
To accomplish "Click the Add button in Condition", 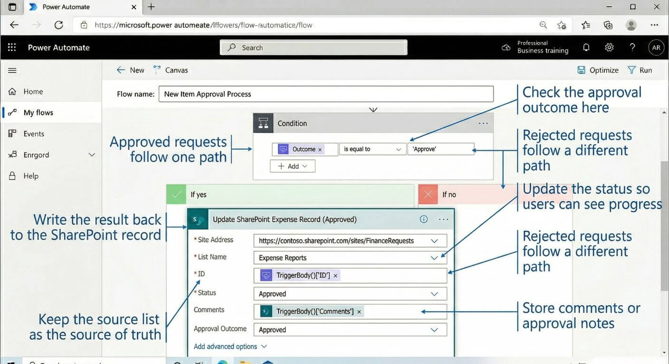I will point(293,166).
